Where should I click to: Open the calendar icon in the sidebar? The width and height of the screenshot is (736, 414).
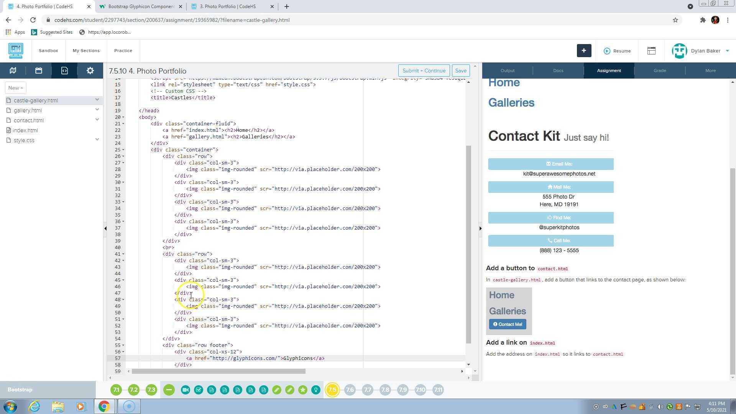[38, 71]
